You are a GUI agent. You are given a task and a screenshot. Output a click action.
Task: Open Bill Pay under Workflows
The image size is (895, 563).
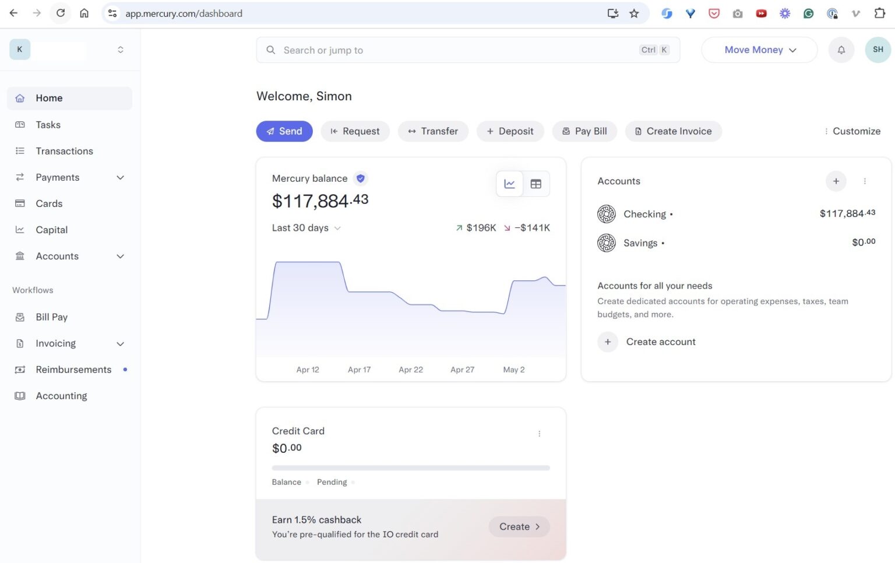69,316
